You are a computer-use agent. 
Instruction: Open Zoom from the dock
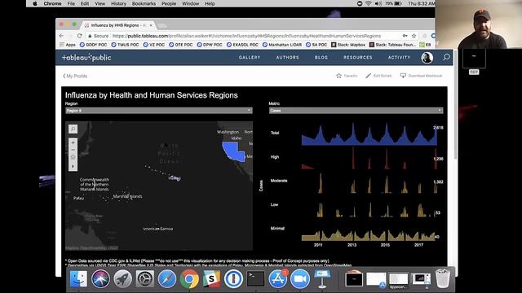pyautogui.click(x=300, y=278)
